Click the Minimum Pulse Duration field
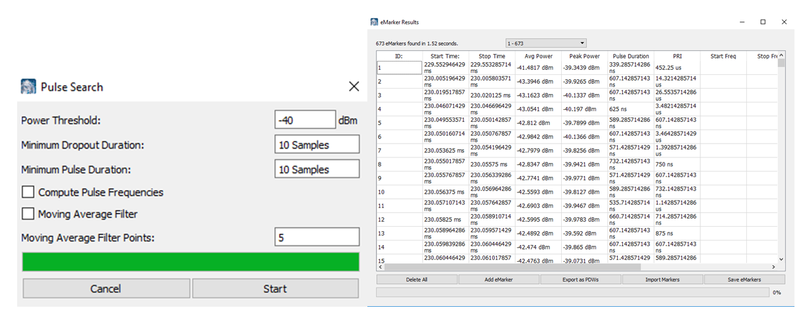The height and width of the screenshot is (322, 811). [x=317, y=170]
